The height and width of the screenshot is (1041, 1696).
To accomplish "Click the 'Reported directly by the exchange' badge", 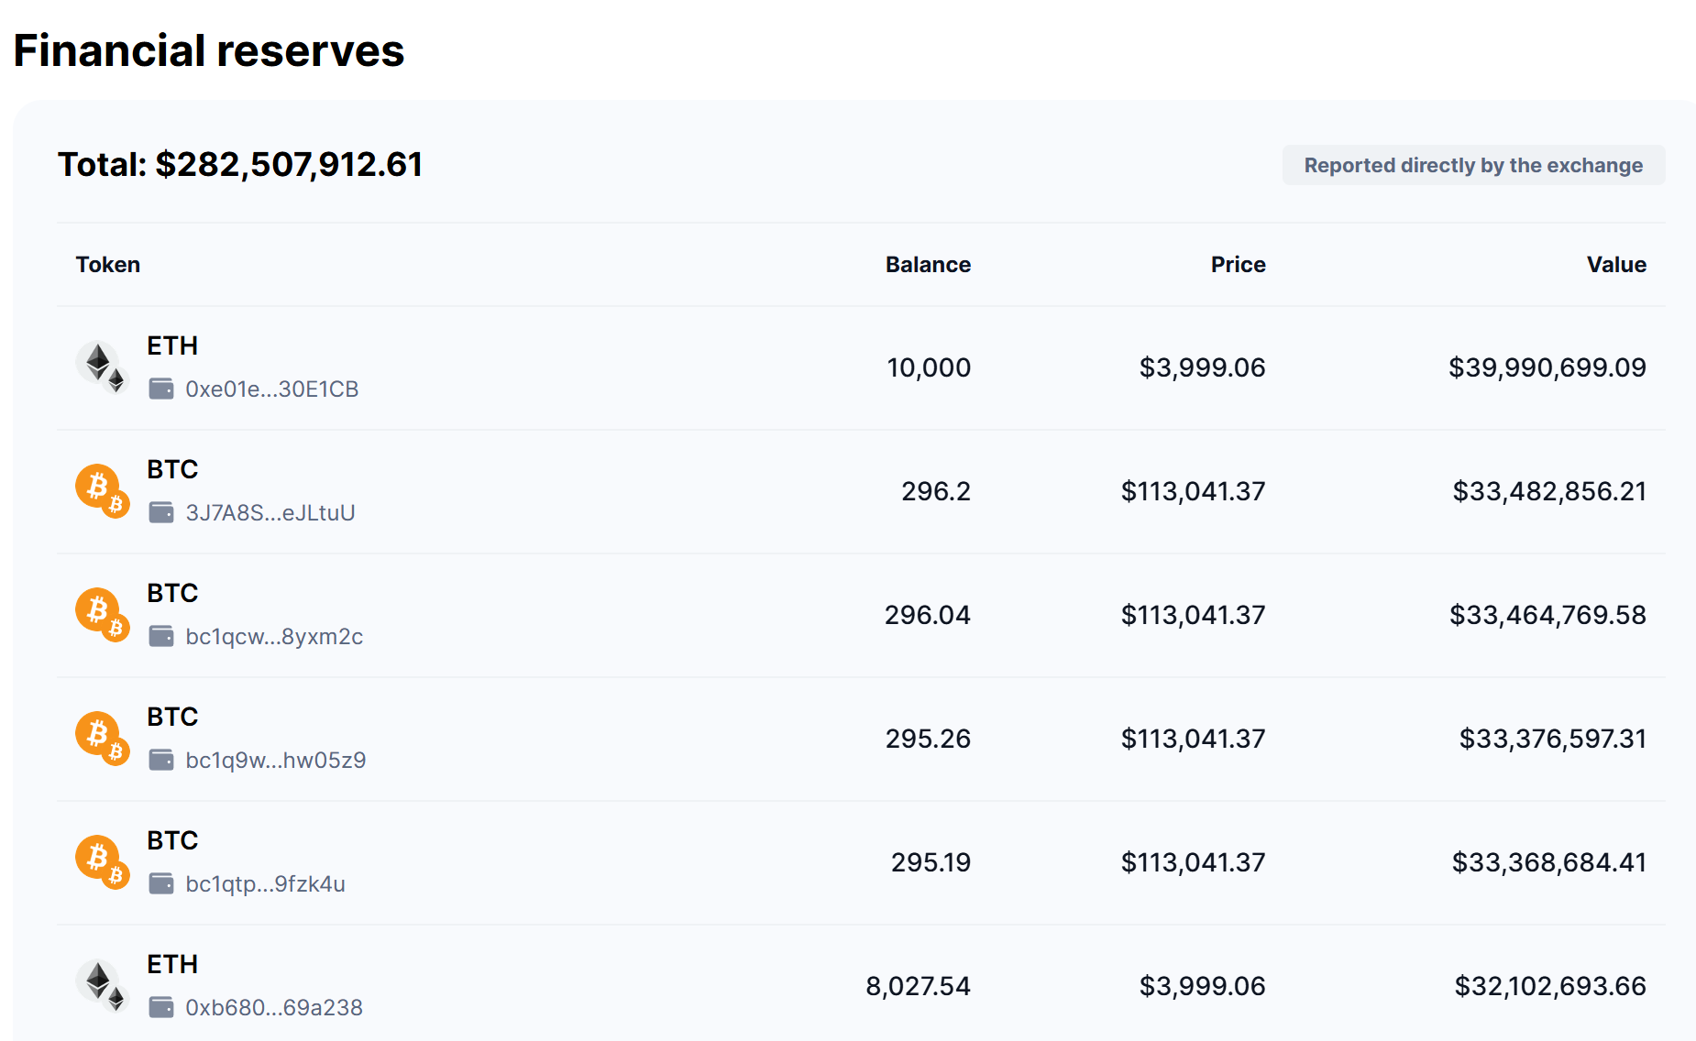I will (1473, 165).
